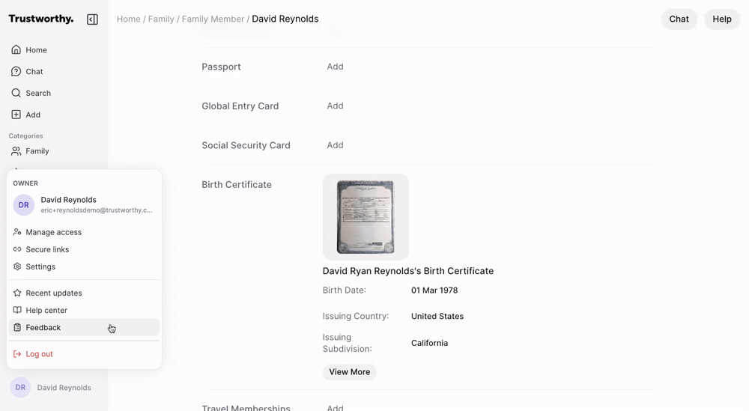Open Chat button in top bar
749x411 pixels.
pyautogui.click(x=679, y=19)
